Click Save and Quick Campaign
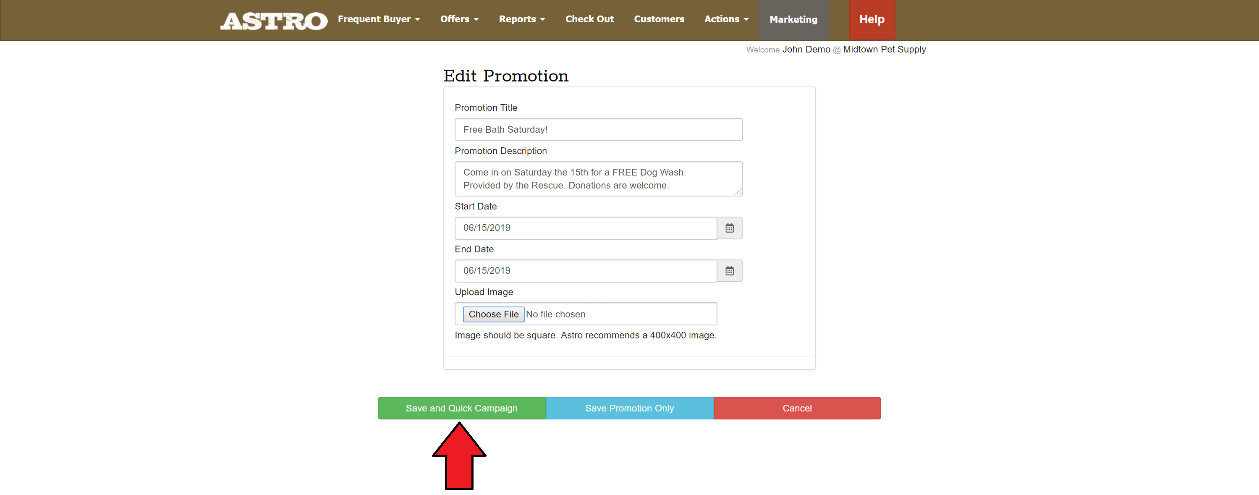The height and width of the screenshot is (495, 1259). (461, 408)
